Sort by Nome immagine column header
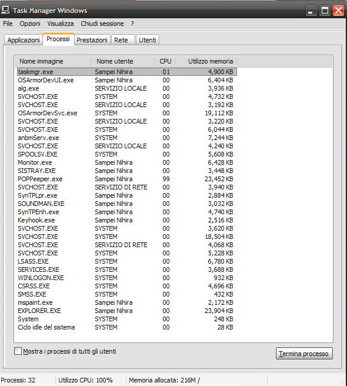 click(x=53, y=61)
